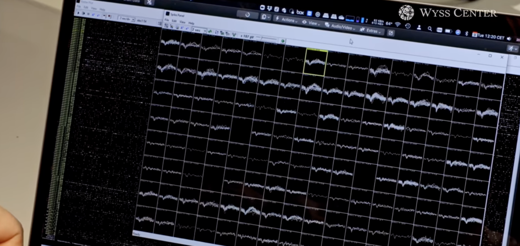Viewport: 520px width, 246px height.
Task: Click green round button after amplitude slider
Action: (x=283, y=41)
